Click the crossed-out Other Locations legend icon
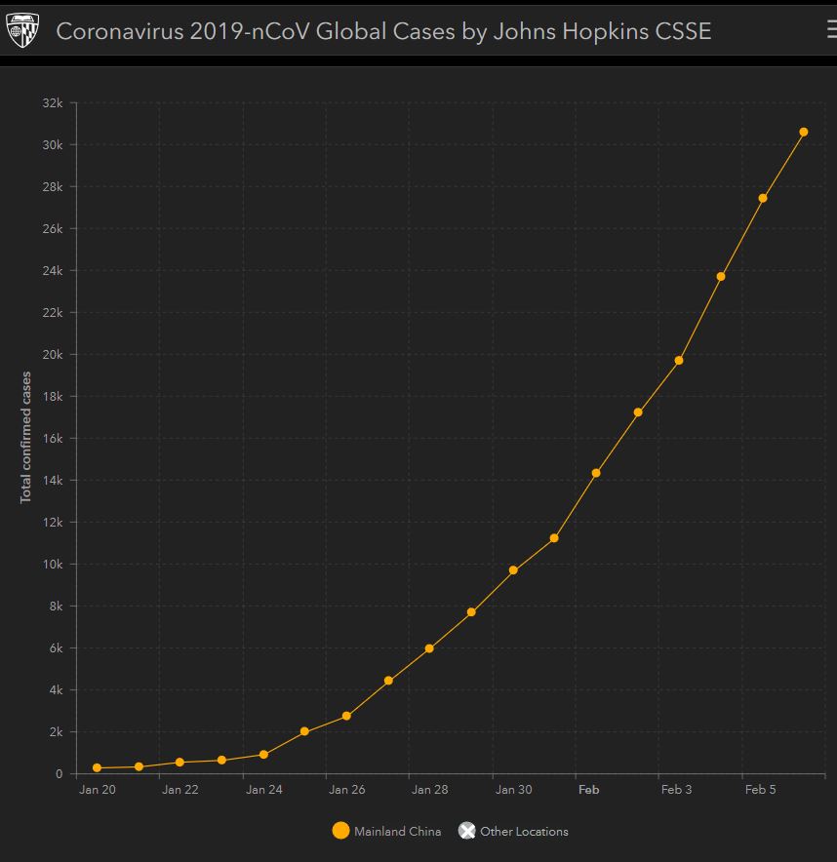 [x=467, y=831]
